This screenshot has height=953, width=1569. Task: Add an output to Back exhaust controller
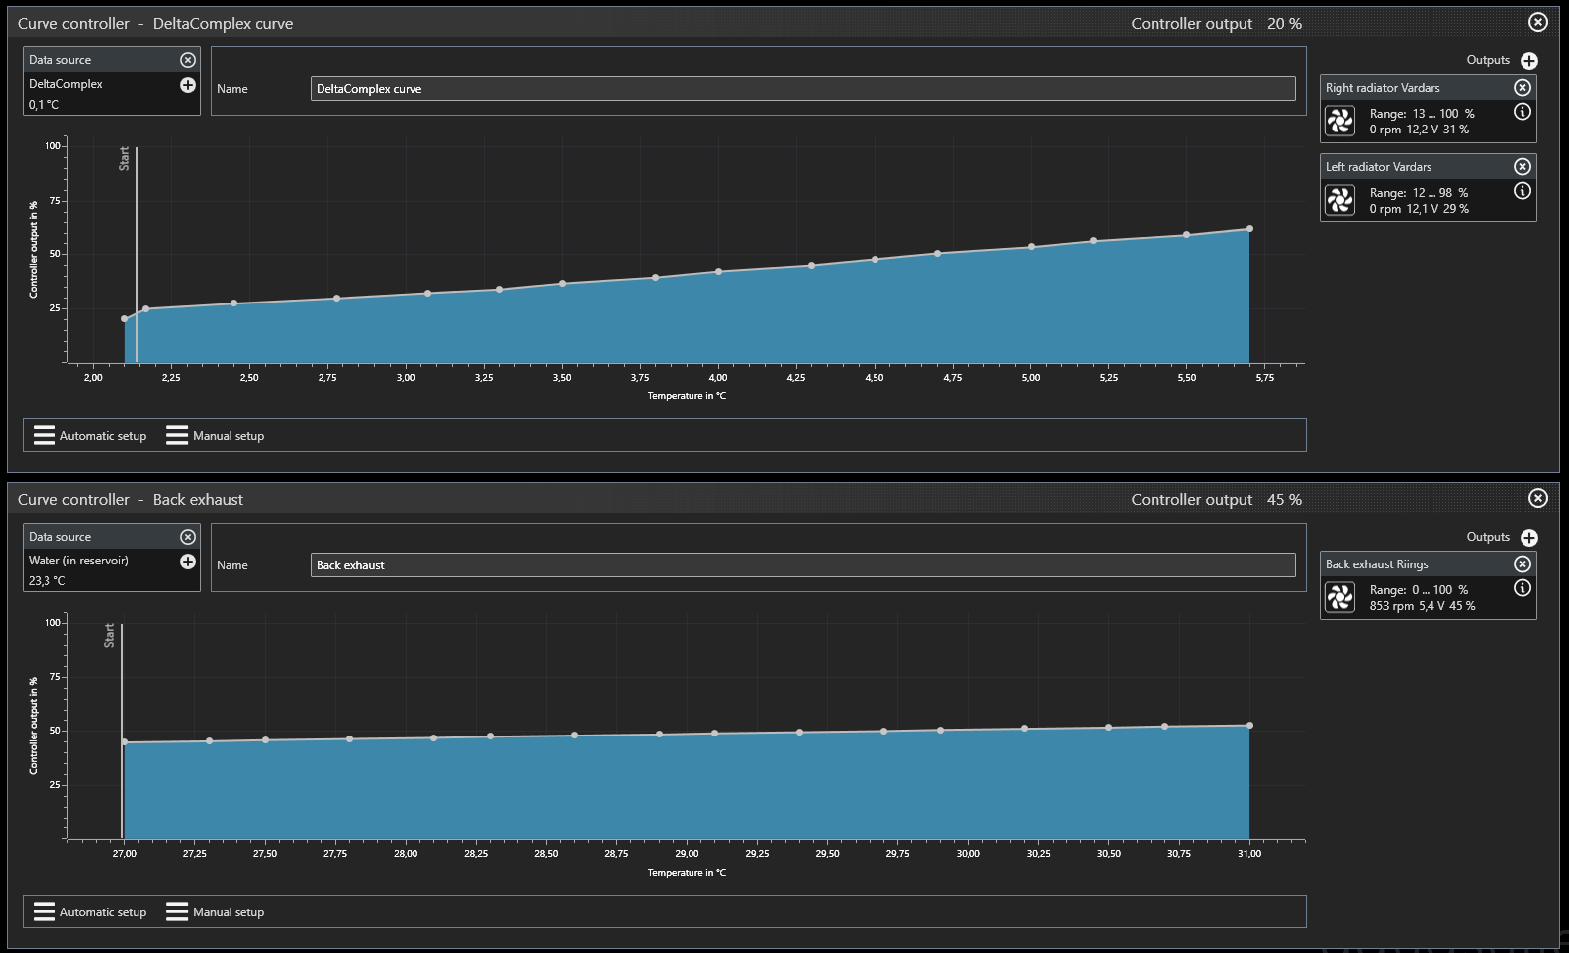[x=1529, y=538]
